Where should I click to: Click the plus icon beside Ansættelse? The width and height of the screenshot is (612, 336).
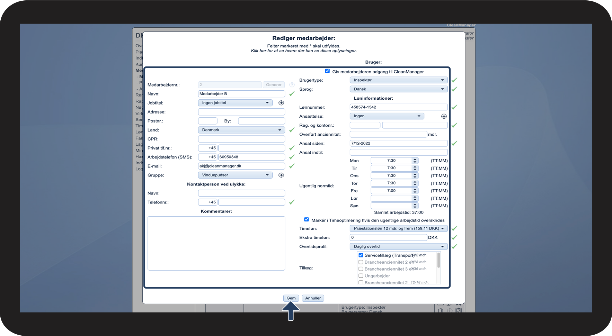(444, 116)
